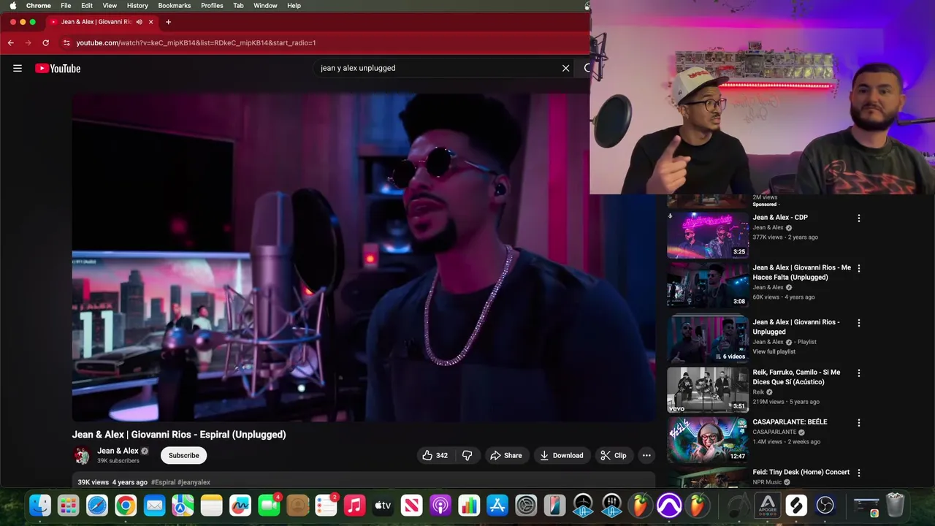
Task: Open the History menu
Action: point(137,5)
